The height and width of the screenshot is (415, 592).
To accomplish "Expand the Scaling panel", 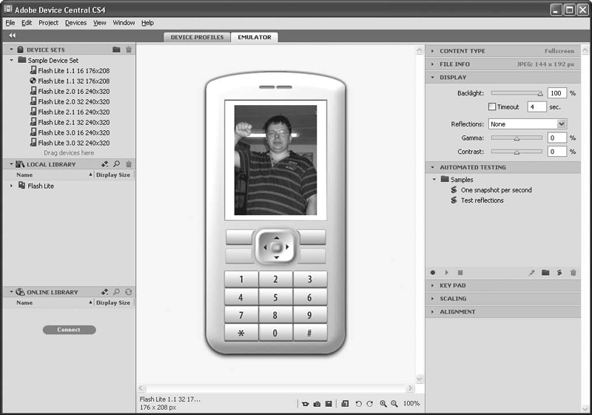I will pos(453,299).
